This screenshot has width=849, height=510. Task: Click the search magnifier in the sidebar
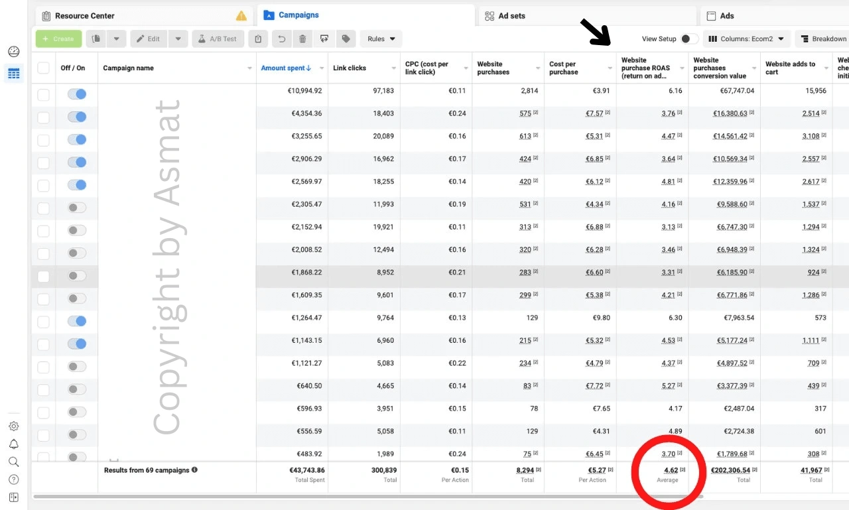(x=13, y=462)
